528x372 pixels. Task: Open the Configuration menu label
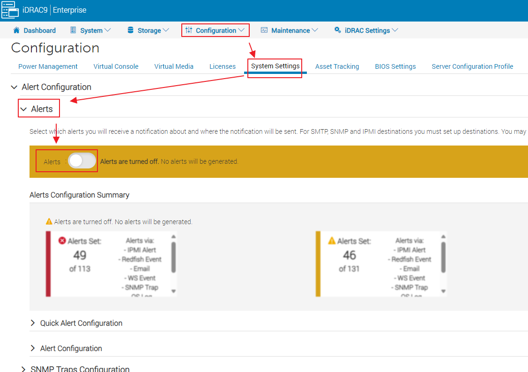[216, 30]
